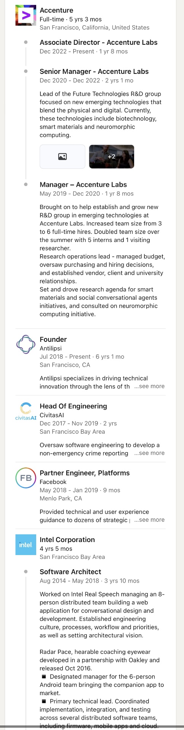The height and width of the screenshot is (730, 184).
Task: Expand CivitasAI description with see more
Action: pyautogui.click(x=149, y=453)
